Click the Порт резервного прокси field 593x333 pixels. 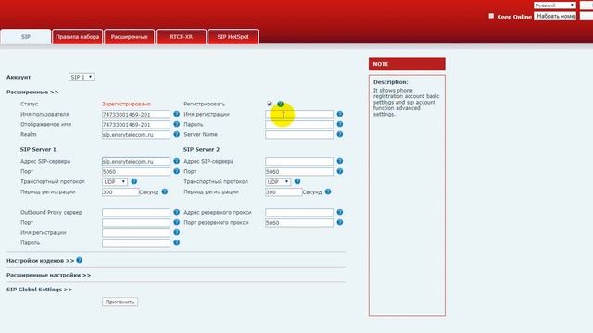pos(299,222)
